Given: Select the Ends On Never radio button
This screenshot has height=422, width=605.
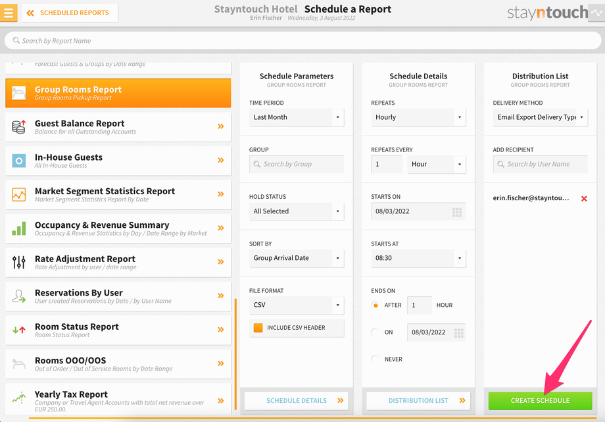Looking at the screenshot, I should click(x=375, y=359).
